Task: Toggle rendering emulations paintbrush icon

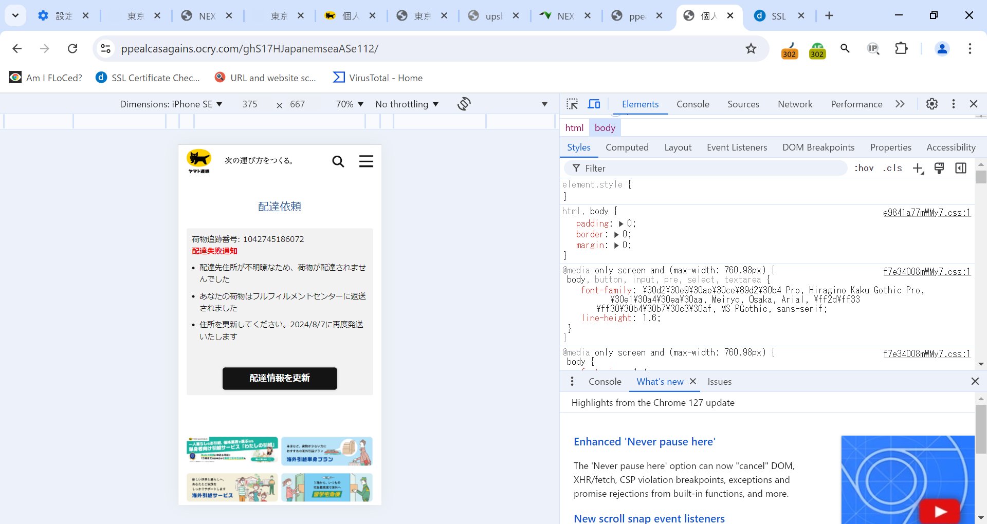Action: [939, 168]
